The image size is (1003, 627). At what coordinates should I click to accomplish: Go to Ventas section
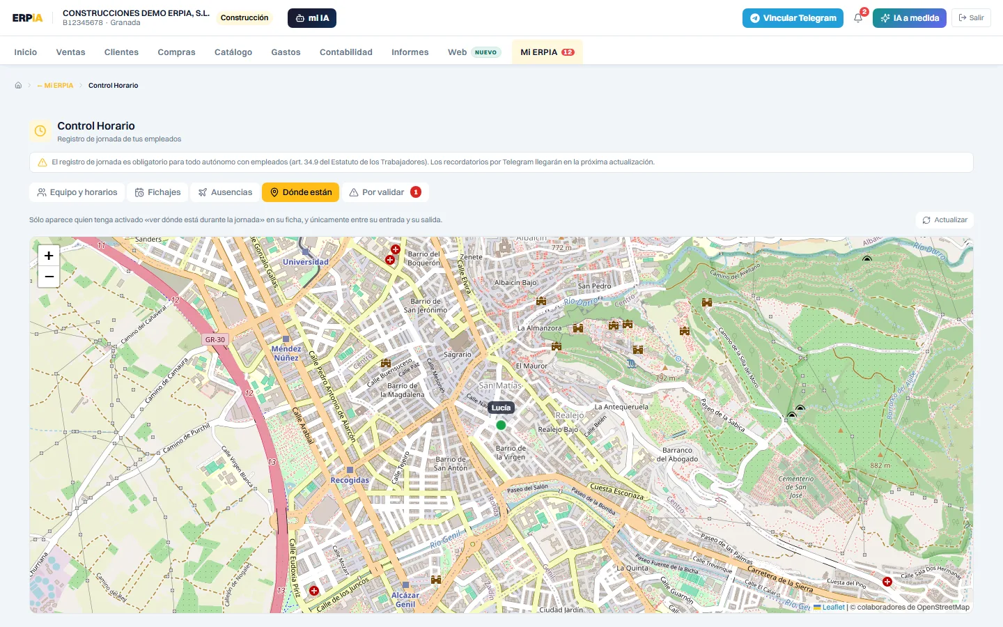70,52
